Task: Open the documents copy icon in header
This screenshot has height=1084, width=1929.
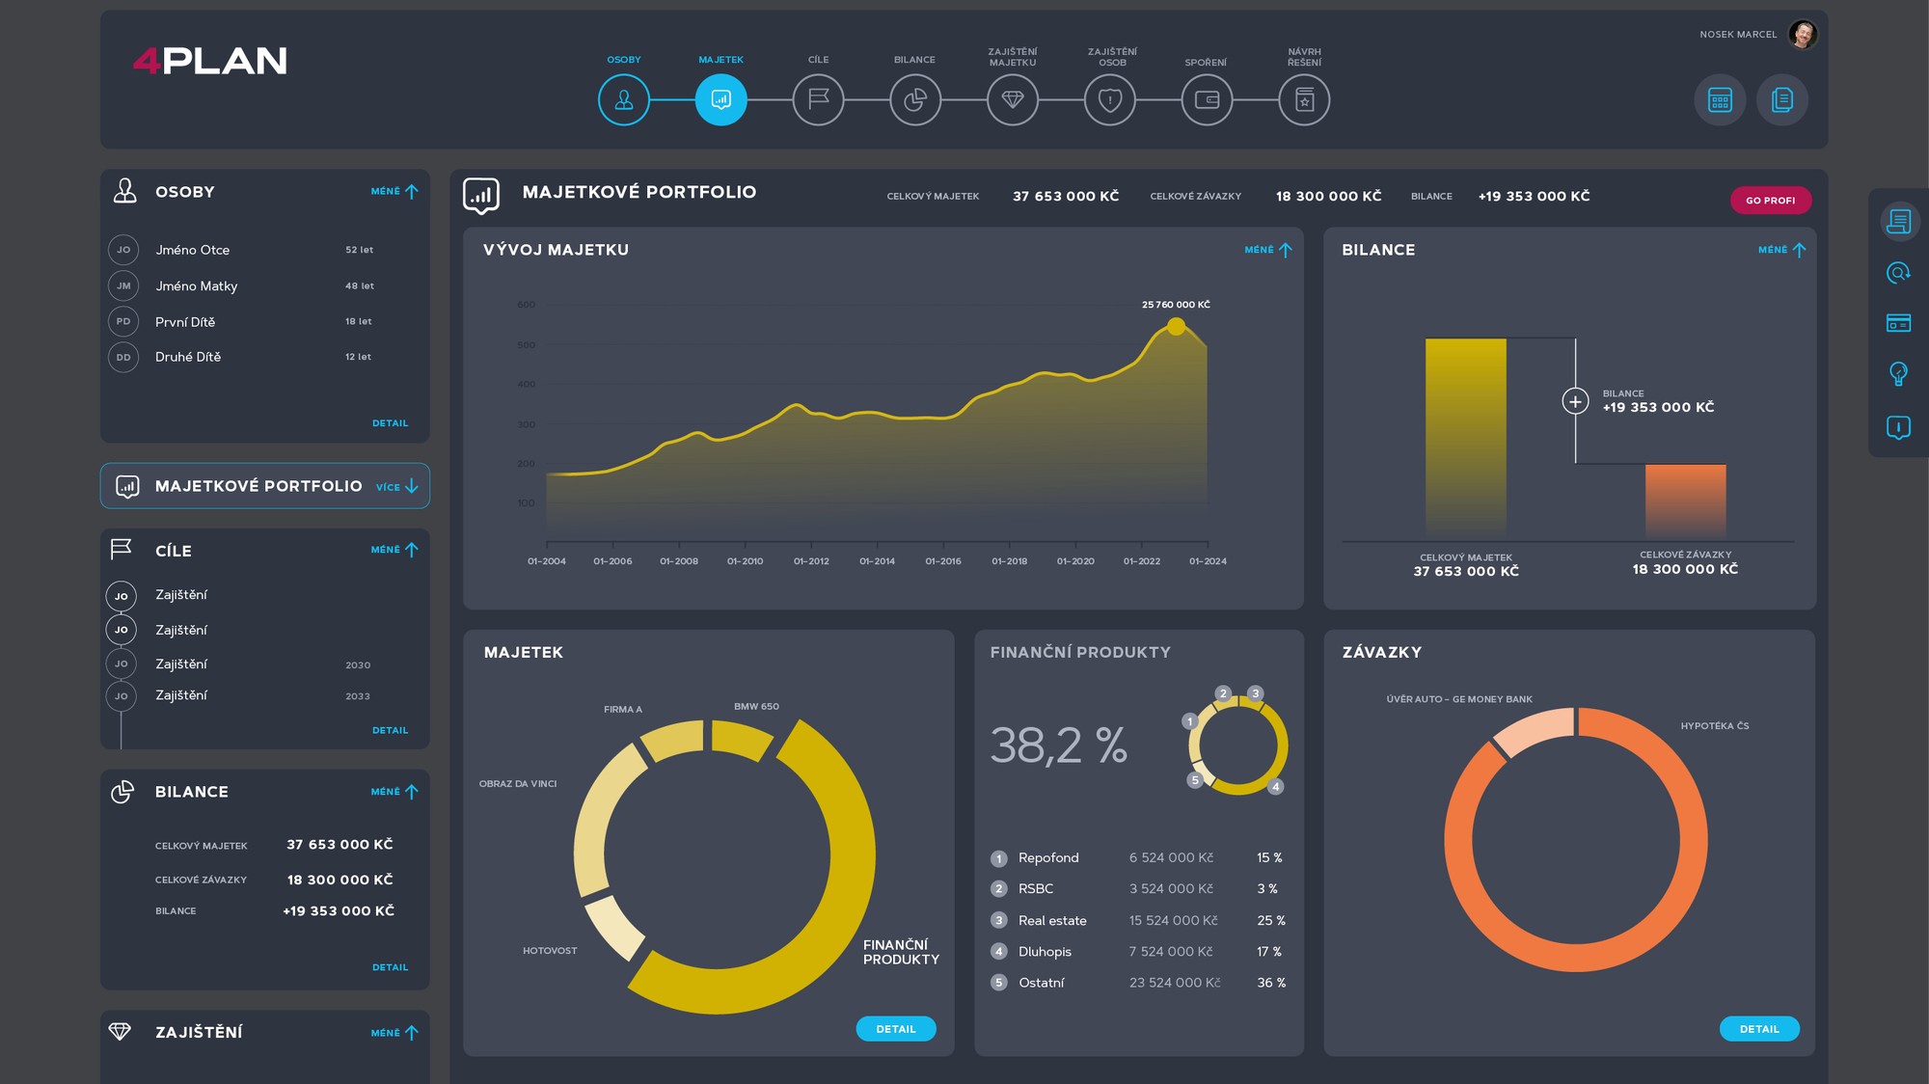Action: coord(1781,100)
